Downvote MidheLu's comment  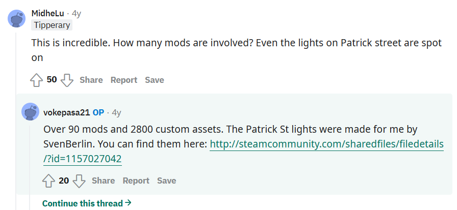point(67,80)
